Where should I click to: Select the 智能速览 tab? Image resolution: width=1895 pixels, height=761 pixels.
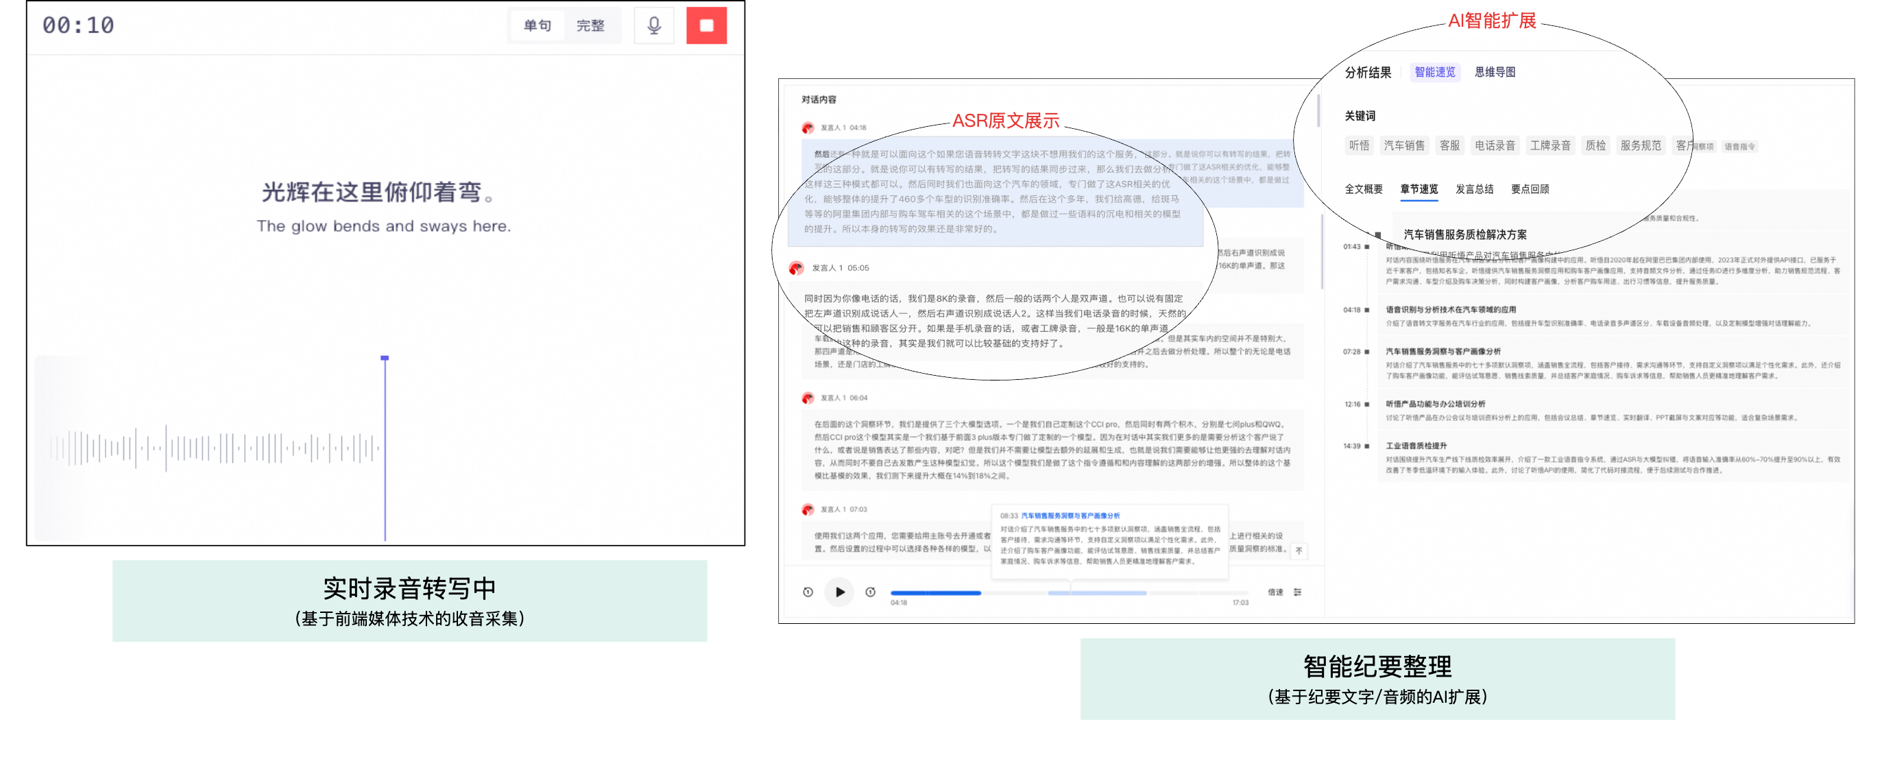tap(1434, 72)
